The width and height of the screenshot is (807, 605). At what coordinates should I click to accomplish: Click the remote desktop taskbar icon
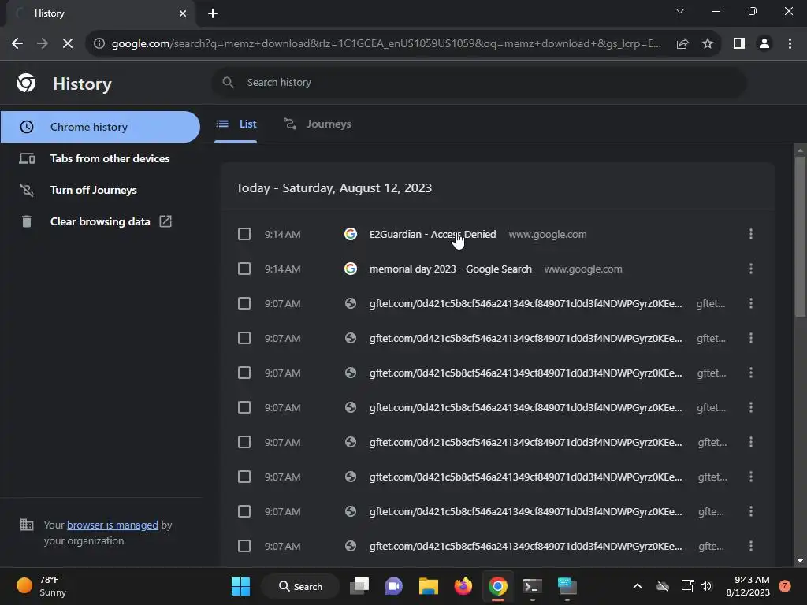click(567, 586)
